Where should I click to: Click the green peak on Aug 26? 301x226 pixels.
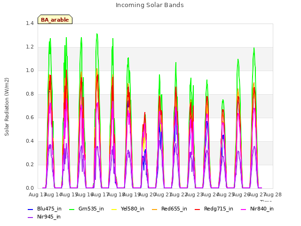click(254, 48)
